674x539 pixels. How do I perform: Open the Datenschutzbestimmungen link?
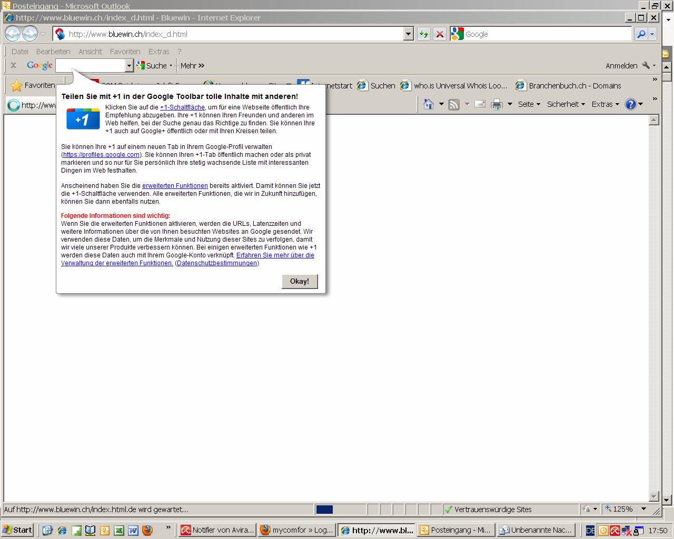click(x=217, y=263)
